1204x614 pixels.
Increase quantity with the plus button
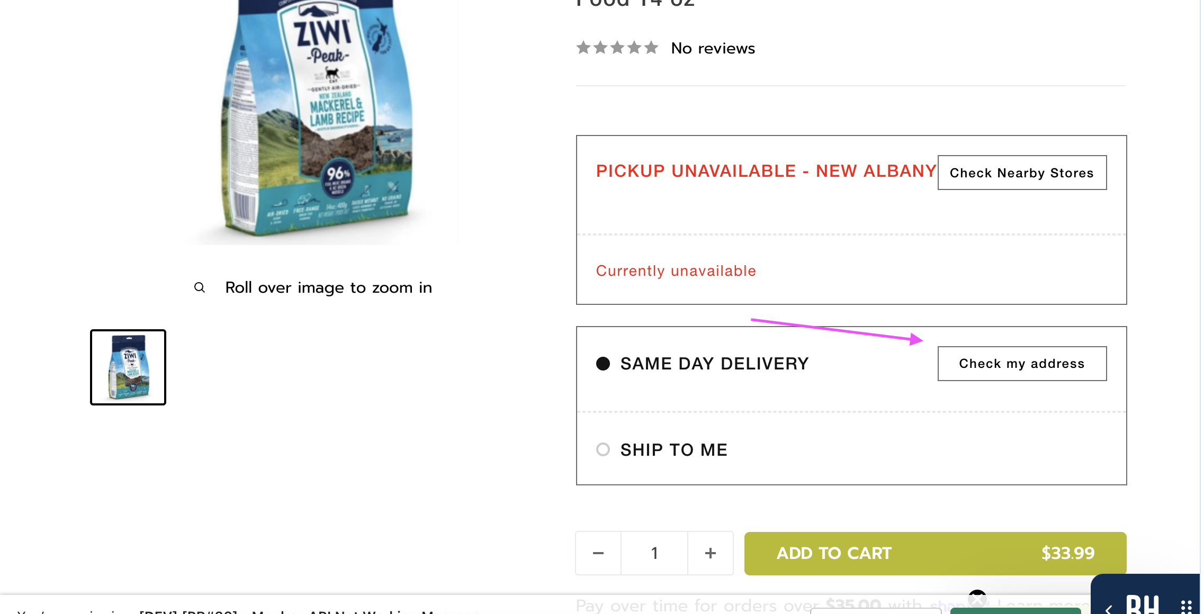[711, 553]
